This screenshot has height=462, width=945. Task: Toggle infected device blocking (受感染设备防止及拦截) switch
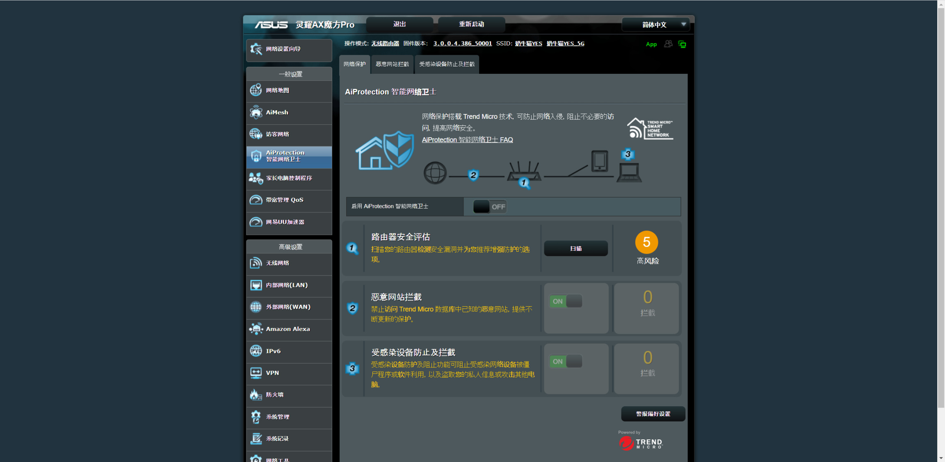(x=566, y=362)
